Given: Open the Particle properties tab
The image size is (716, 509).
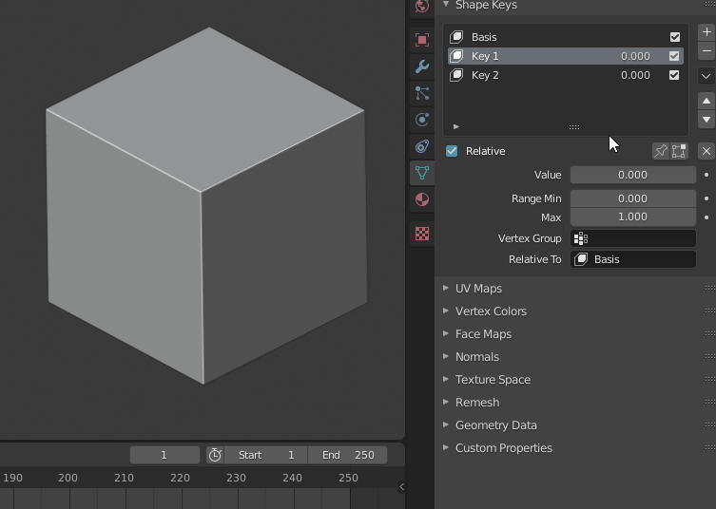Looking at the screenshot, I should (x=422, y=93).
